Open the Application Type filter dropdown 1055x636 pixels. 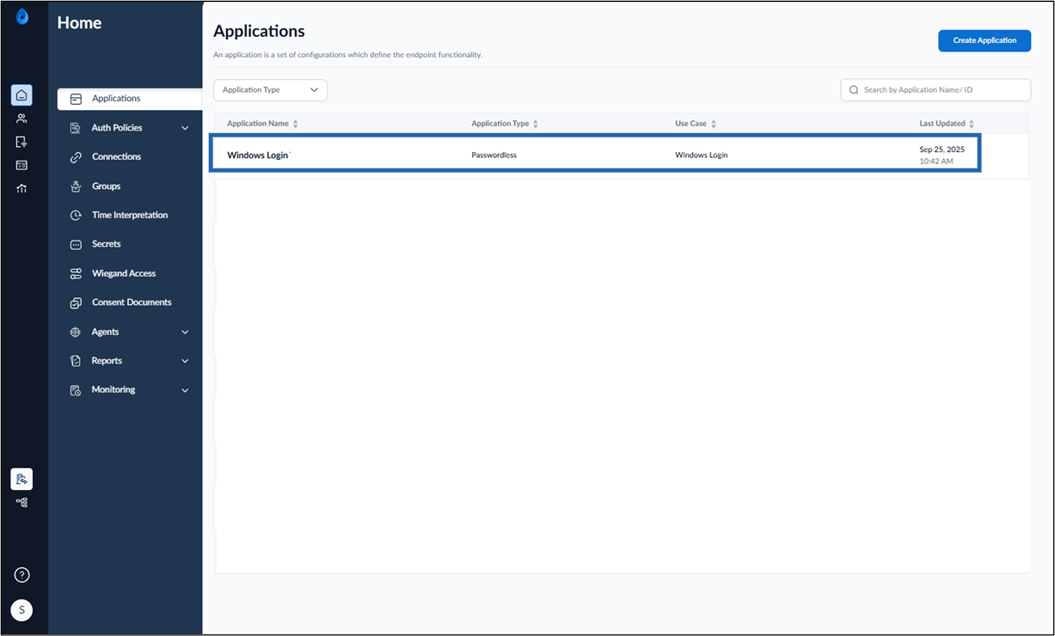(x=270, y=90)
